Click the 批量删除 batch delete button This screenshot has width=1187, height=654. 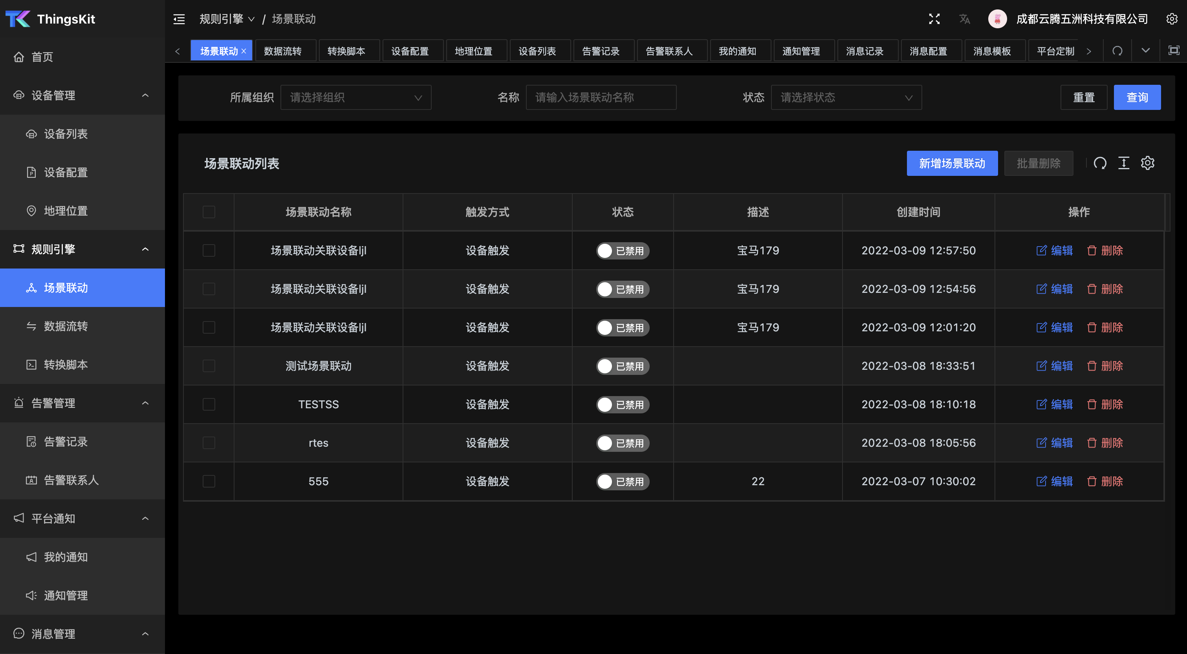point(1039,163)
